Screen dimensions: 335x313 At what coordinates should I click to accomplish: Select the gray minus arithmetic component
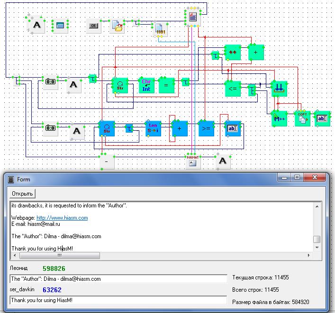tap(107, 162)
